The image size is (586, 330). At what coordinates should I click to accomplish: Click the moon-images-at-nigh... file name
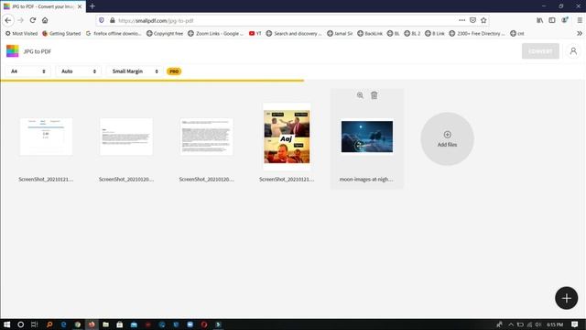366,180
